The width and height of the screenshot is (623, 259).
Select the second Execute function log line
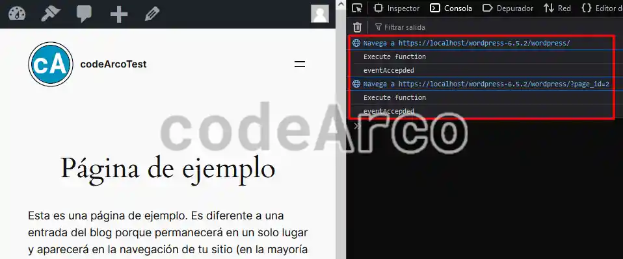(x=395, y=97)
